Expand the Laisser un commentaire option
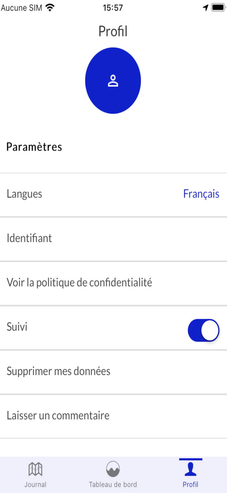The image size is (227, 493). pyautogui.click(x=113, y=415)
